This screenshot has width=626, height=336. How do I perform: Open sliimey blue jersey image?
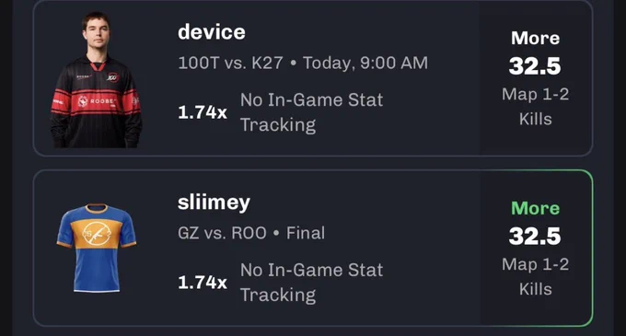97,248
